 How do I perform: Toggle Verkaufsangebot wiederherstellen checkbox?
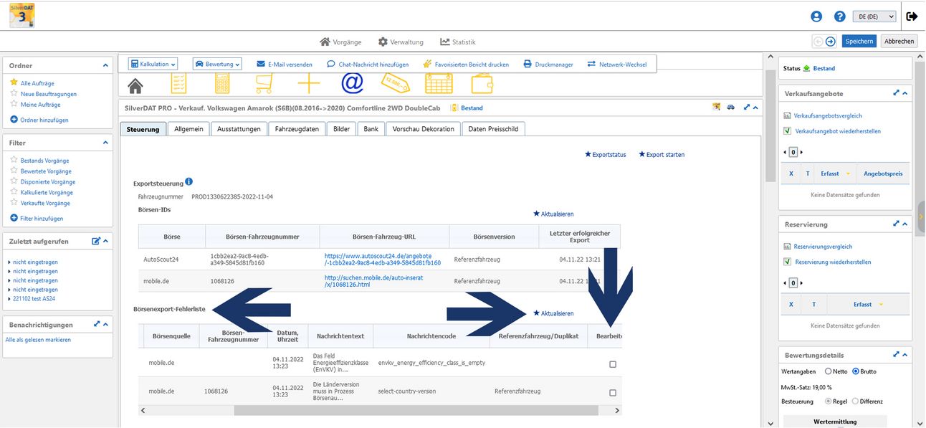point(788,131)
